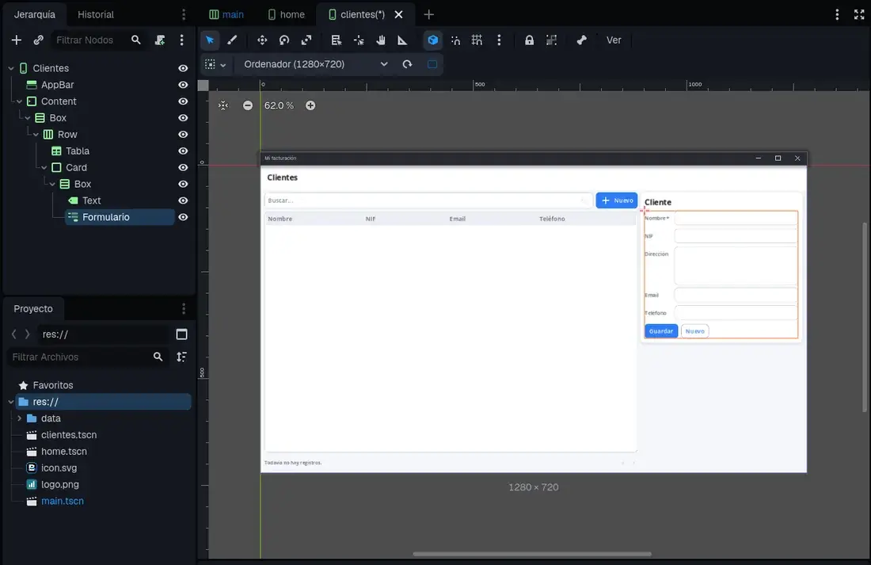Screen dimensions: 871x565
Task: Close the clientes(*) tab
Action: coord(398,14)
